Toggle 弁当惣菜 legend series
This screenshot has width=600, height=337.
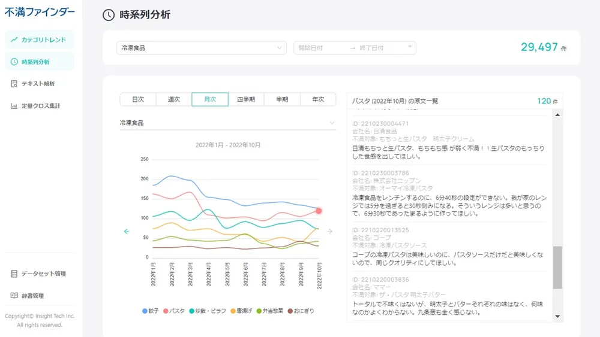pos(270,311)
